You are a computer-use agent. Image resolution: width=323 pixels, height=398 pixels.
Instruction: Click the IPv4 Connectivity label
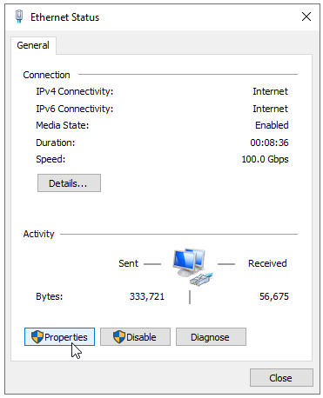point(75,91)
